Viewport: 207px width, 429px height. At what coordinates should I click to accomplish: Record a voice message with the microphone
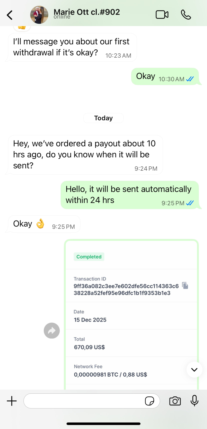(194, 400)
